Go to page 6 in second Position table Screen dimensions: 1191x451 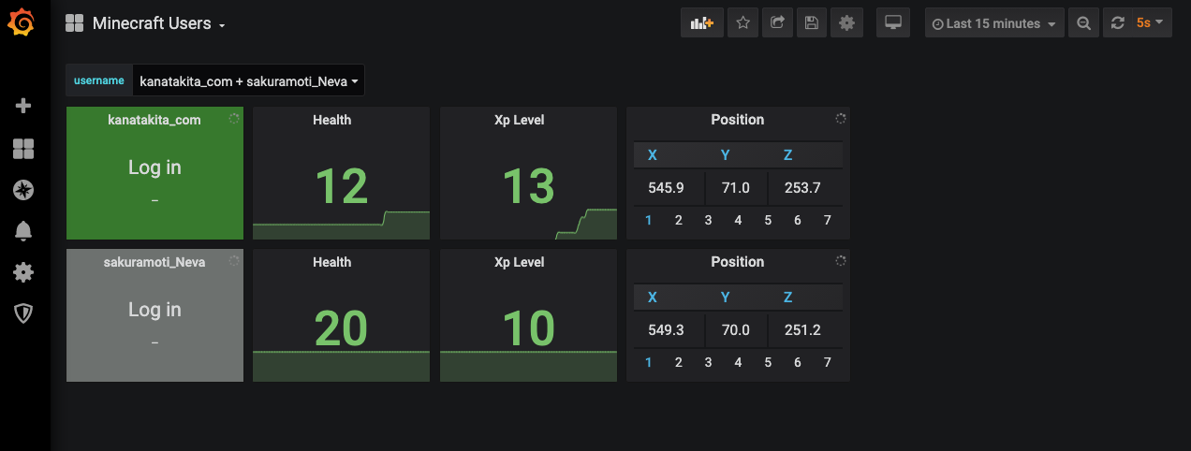(798, 363)
